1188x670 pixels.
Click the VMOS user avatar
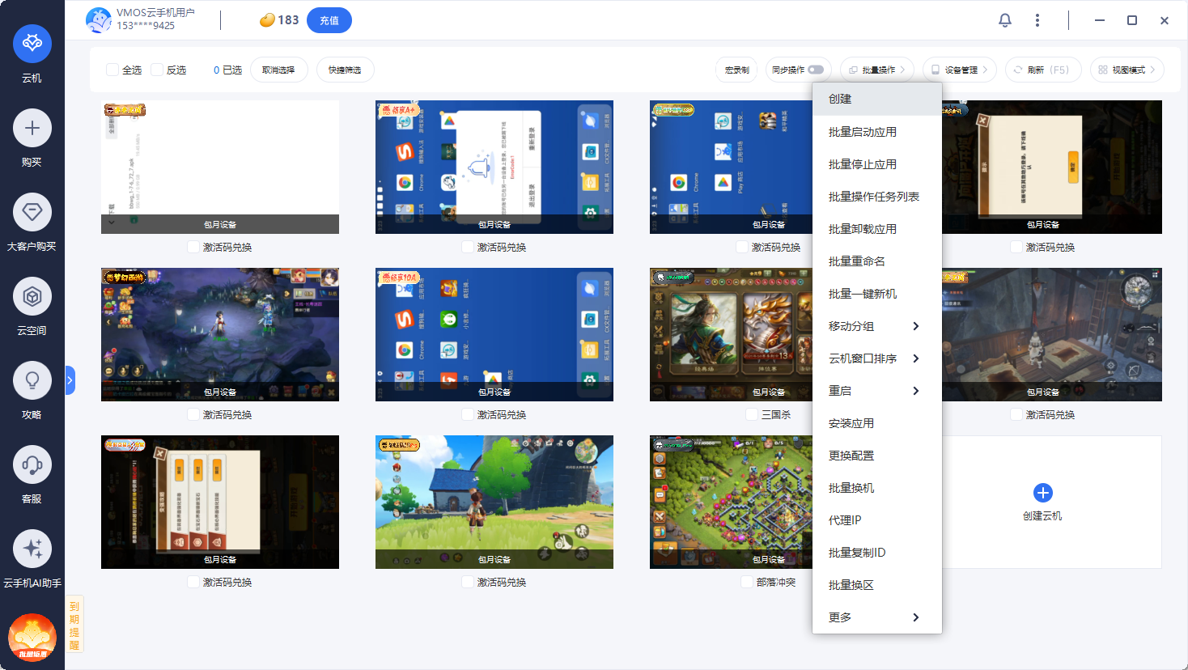(x=99, y=20)
